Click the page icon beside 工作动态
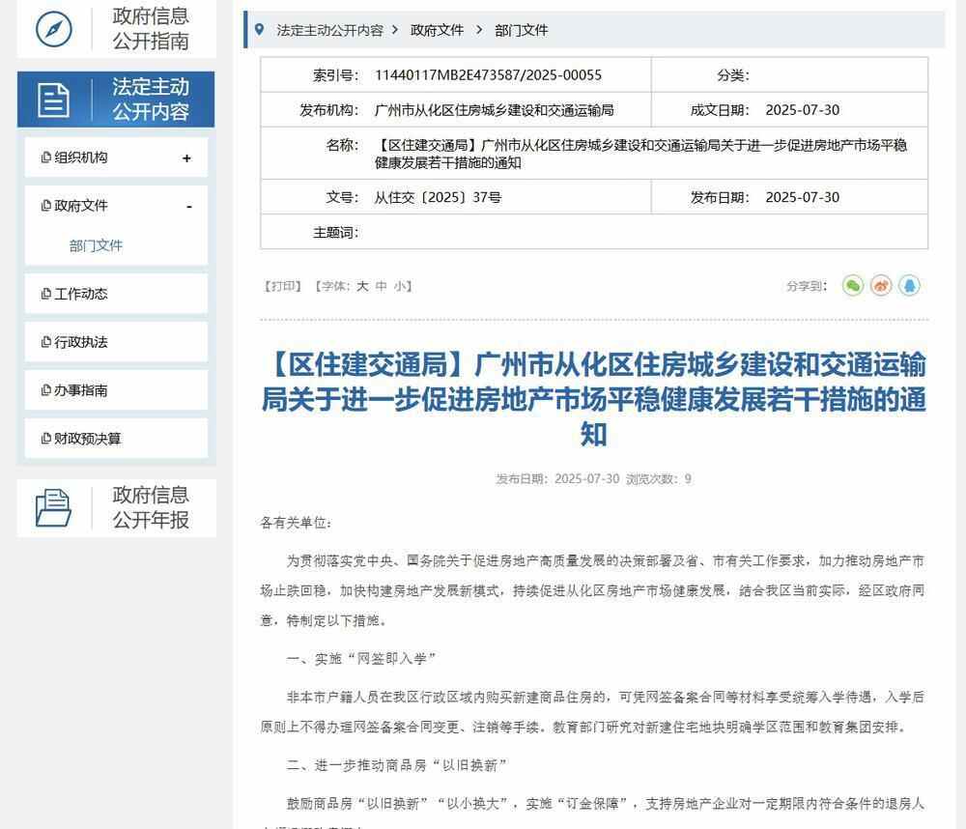 pyautogui.click(x=45, y=294)
